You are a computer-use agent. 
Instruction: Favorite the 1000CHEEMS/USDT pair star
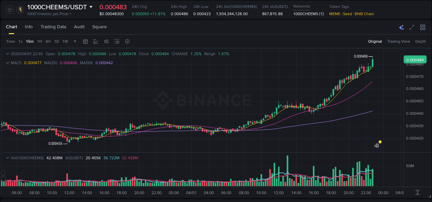click(x=9, y=9)
